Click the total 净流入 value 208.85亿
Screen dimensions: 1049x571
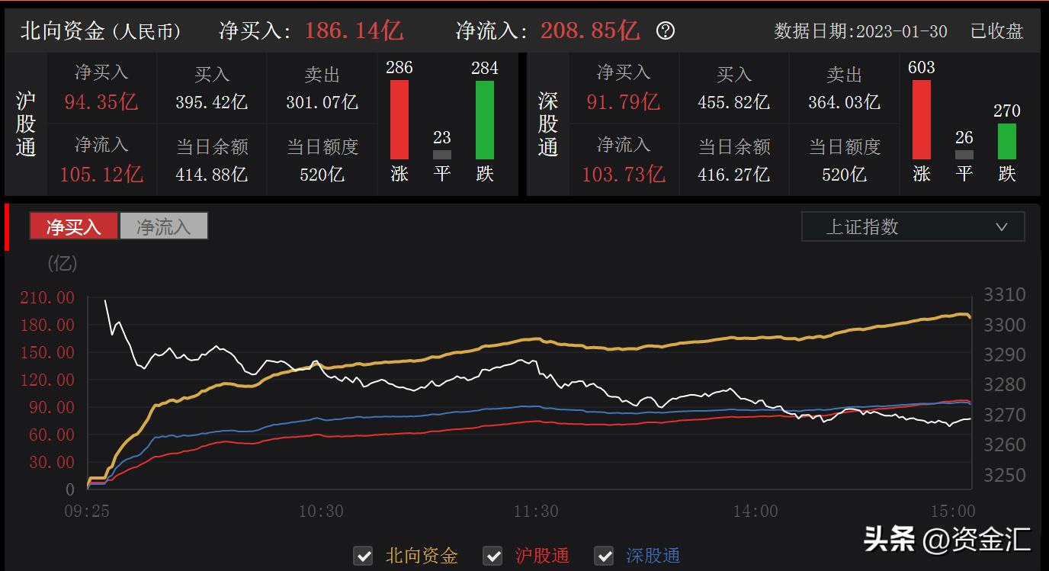(x=590, y=30)
